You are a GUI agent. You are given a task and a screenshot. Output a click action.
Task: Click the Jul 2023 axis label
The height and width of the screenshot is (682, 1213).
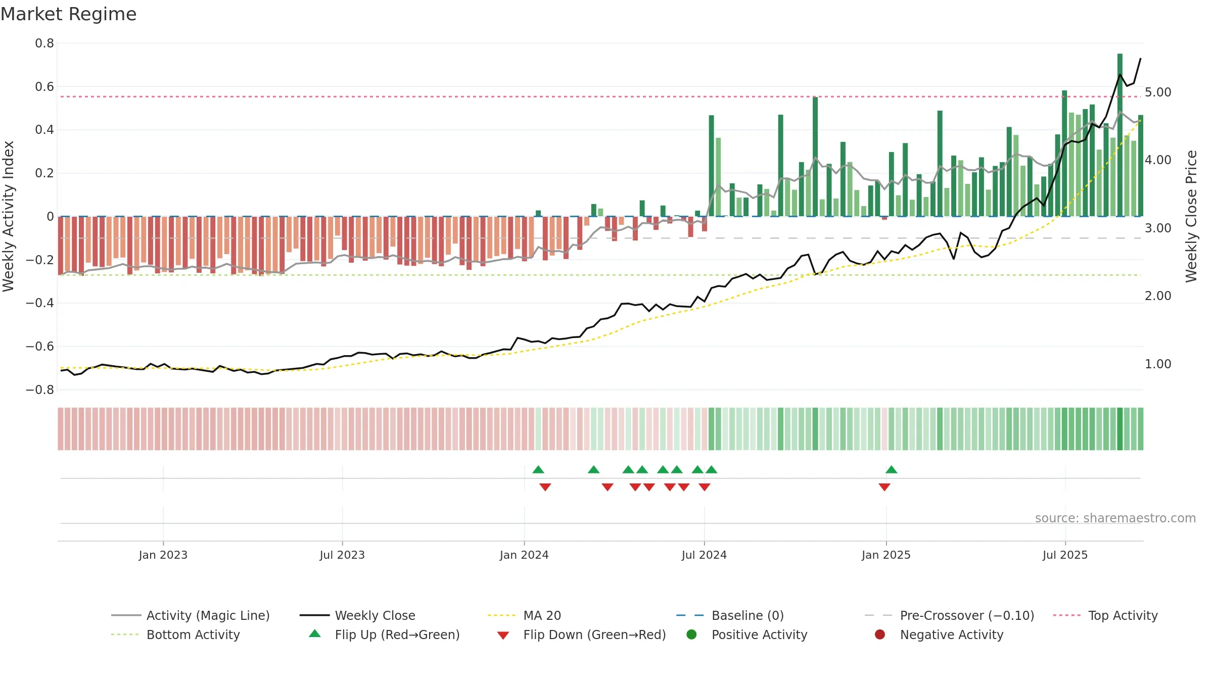(x=342, y=555)
